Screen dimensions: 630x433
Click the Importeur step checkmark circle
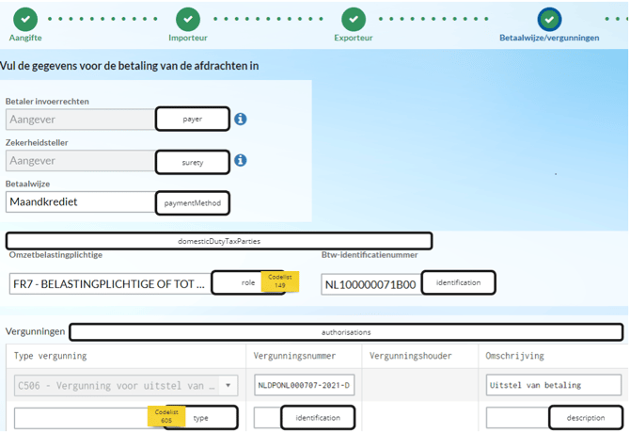tap(188, 19)
